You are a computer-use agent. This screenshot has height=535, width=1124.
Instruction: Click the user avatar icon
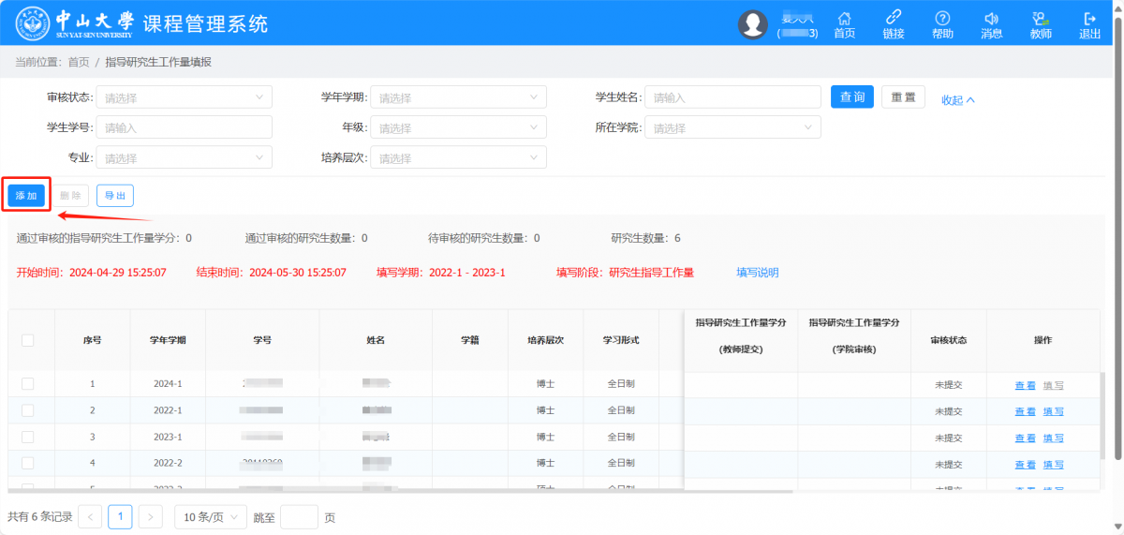coord(752,24)
